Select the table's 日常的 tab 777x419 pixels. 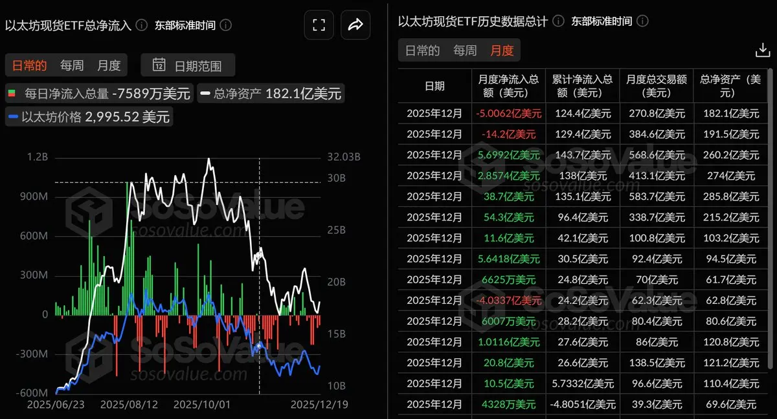422,50
